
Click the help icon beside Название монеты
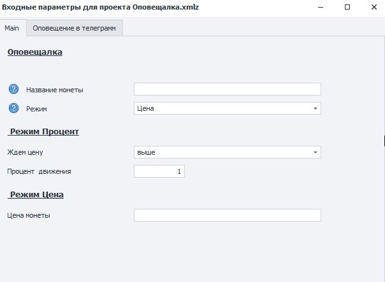coord(13,89)
